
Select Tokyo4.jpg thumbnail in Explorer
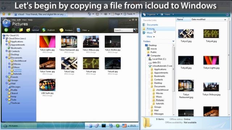point(211,34)
